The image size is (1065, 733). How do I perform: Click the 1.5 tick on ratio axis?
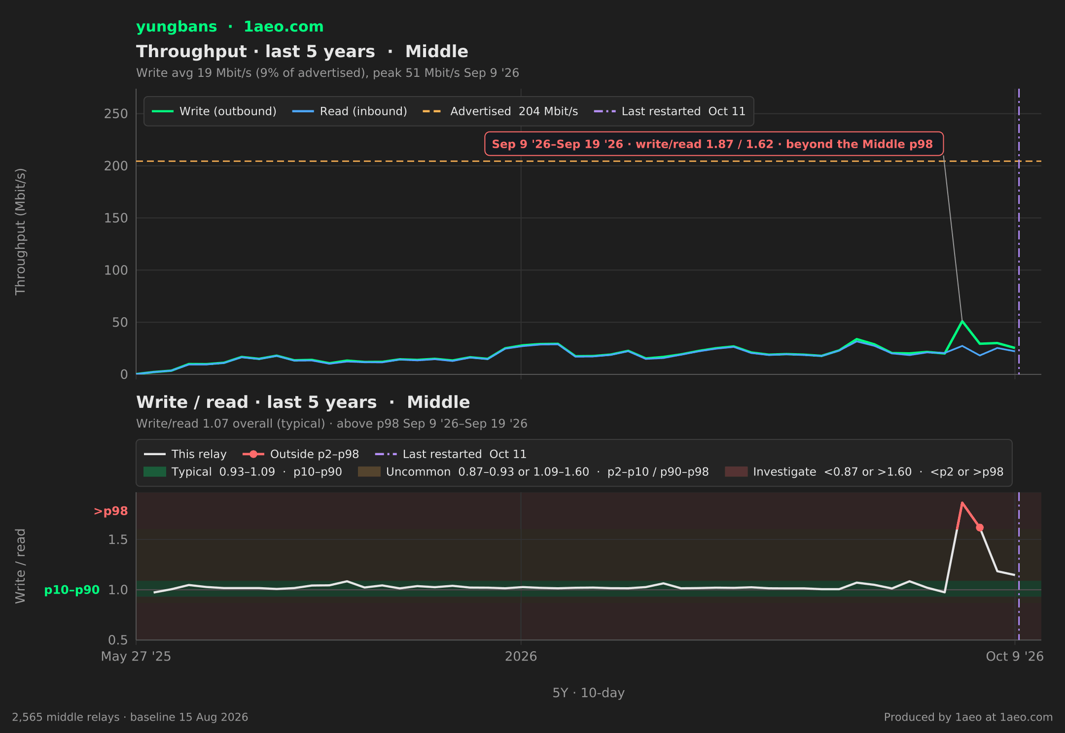coord(118,540)
